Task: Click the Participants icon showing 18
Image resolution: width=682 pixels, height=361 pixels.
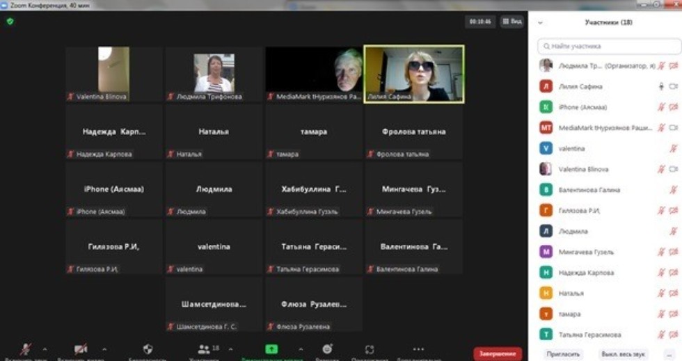Action: coord(203,350)
